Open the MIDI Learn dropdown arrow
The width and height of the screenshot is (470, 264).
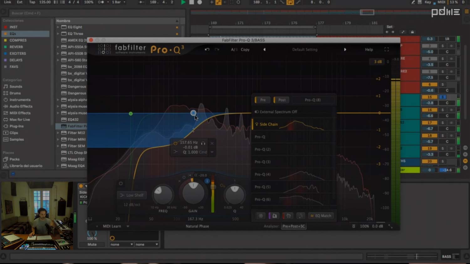pos(128,226)
